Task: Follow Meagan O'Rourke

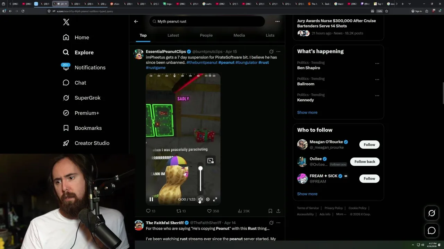Action: point(369,145)
